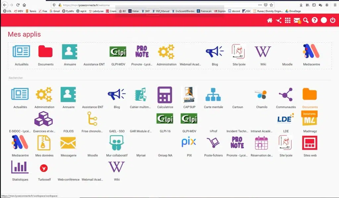The width and height of the screenshot is (339, 198).
Task: Open help question mark icon
Action: coord(315,20)
